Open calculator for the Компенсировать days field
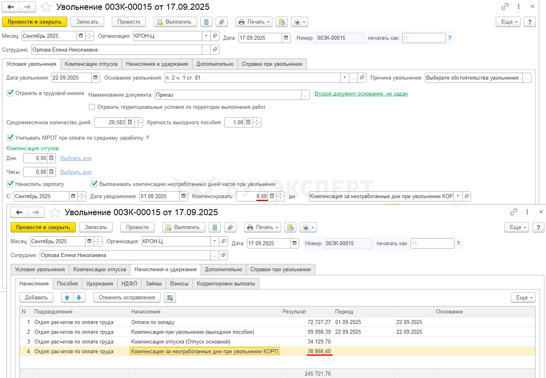Viewport: 546px width, 378px height. [272, 196]
